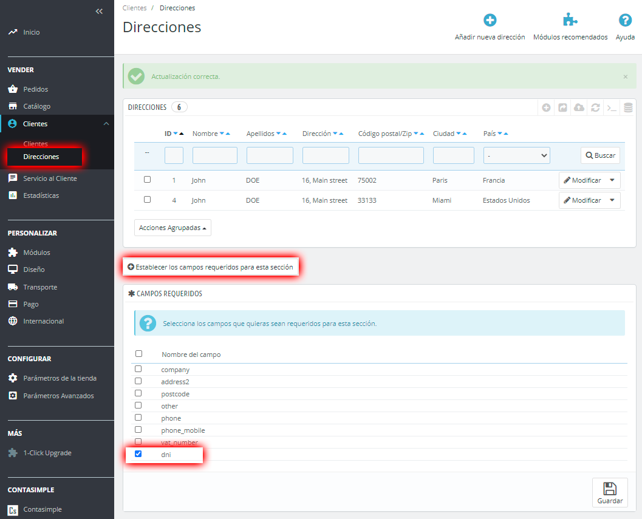Click database export icon in table toolbar
This screenshot has width=642, height=519.
click(628, 107)
